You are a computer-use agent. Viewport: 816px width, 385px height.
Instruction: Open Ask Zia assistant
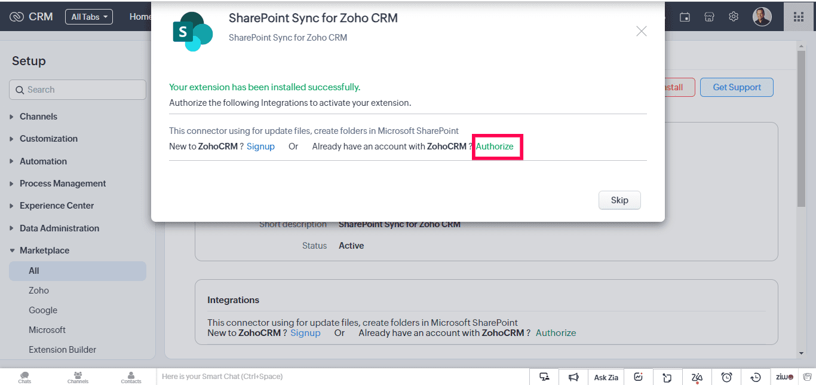(606, 377)
